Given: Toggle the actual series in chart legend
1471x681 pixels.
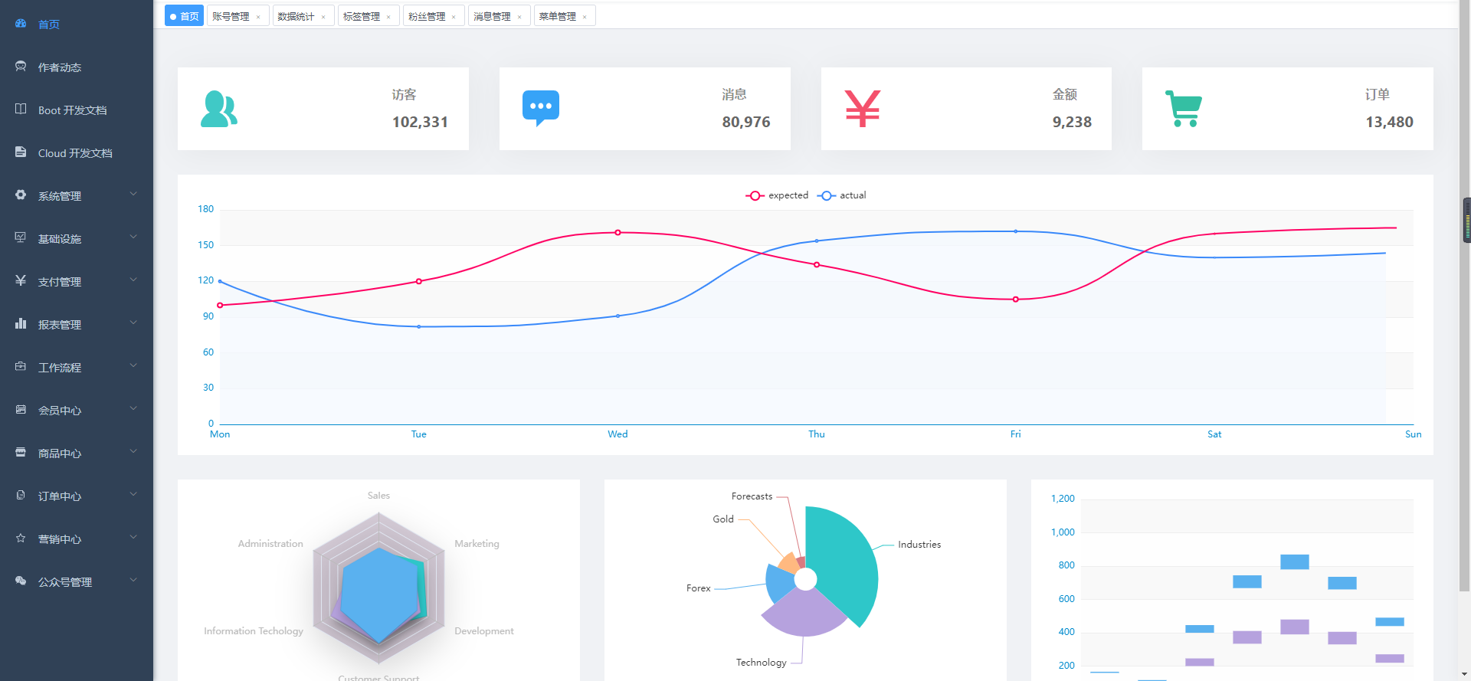Looking at the screenshot, I should pyautogui.click(x=841, y=195).
